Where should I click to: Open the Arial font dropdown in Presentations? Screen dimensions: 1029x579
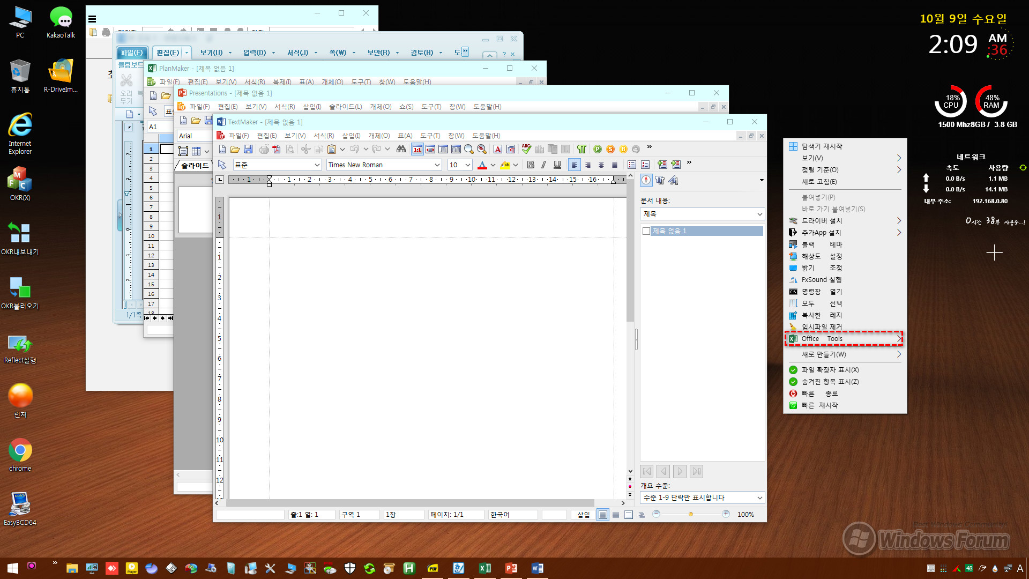coord(195,136)
